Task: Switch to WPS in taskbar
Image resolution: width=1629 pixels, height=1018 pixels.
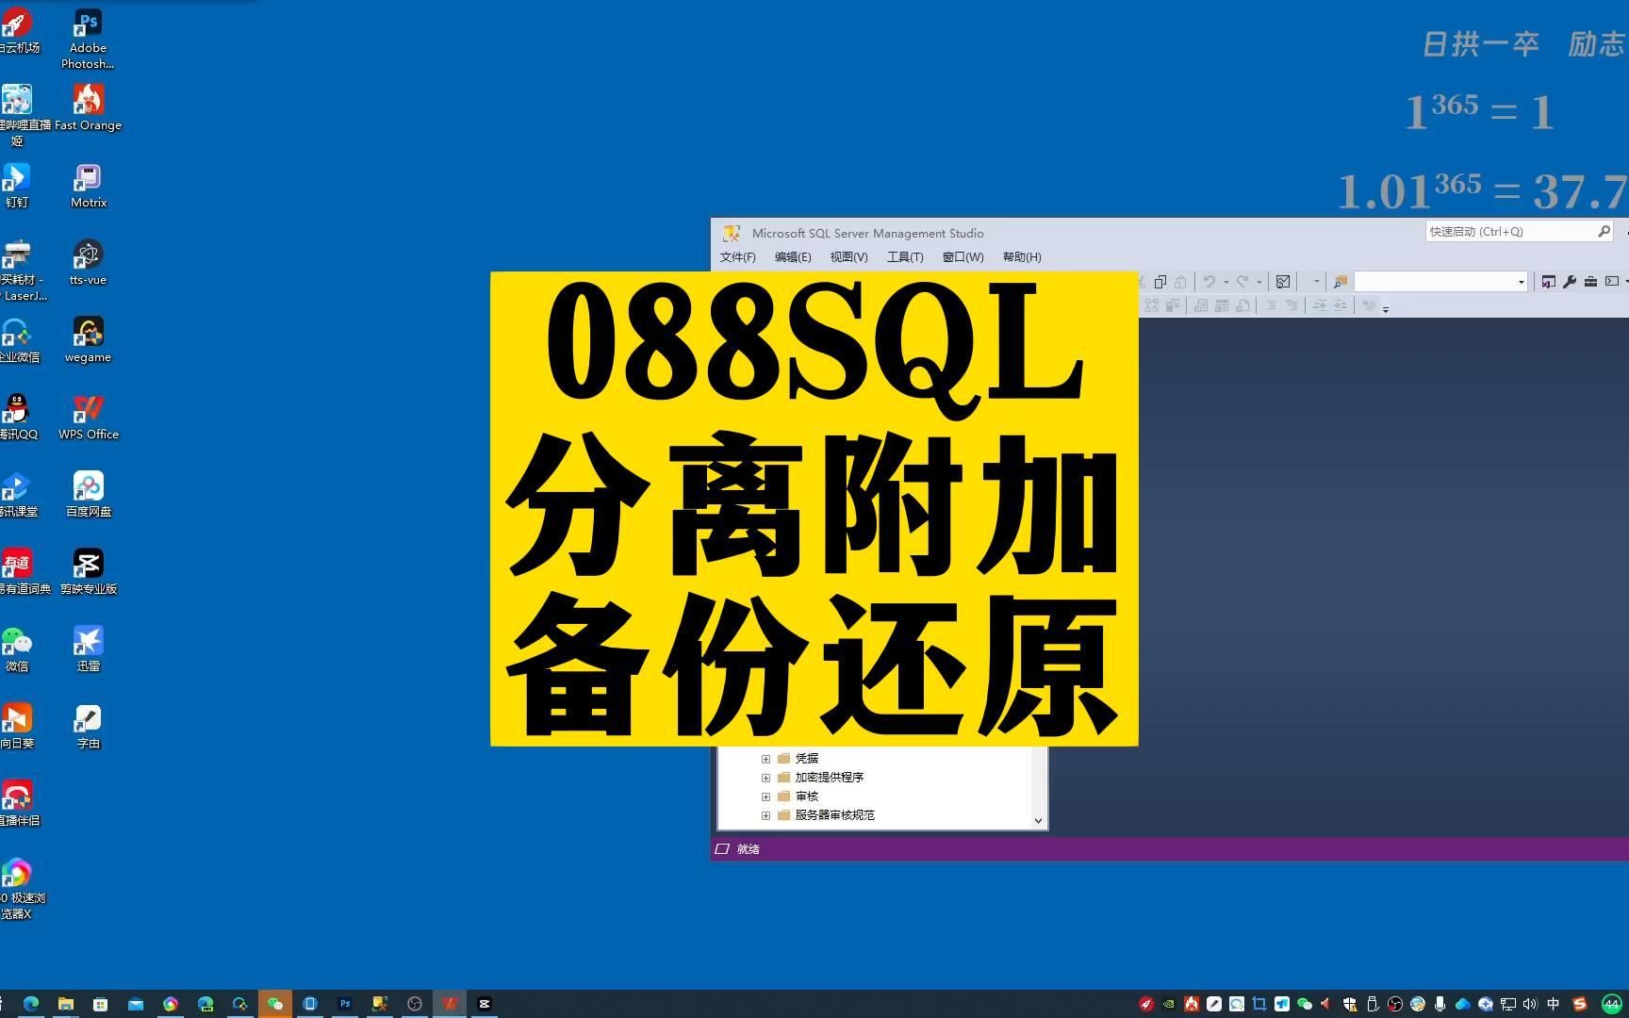Action: (x=449, y=1004)
